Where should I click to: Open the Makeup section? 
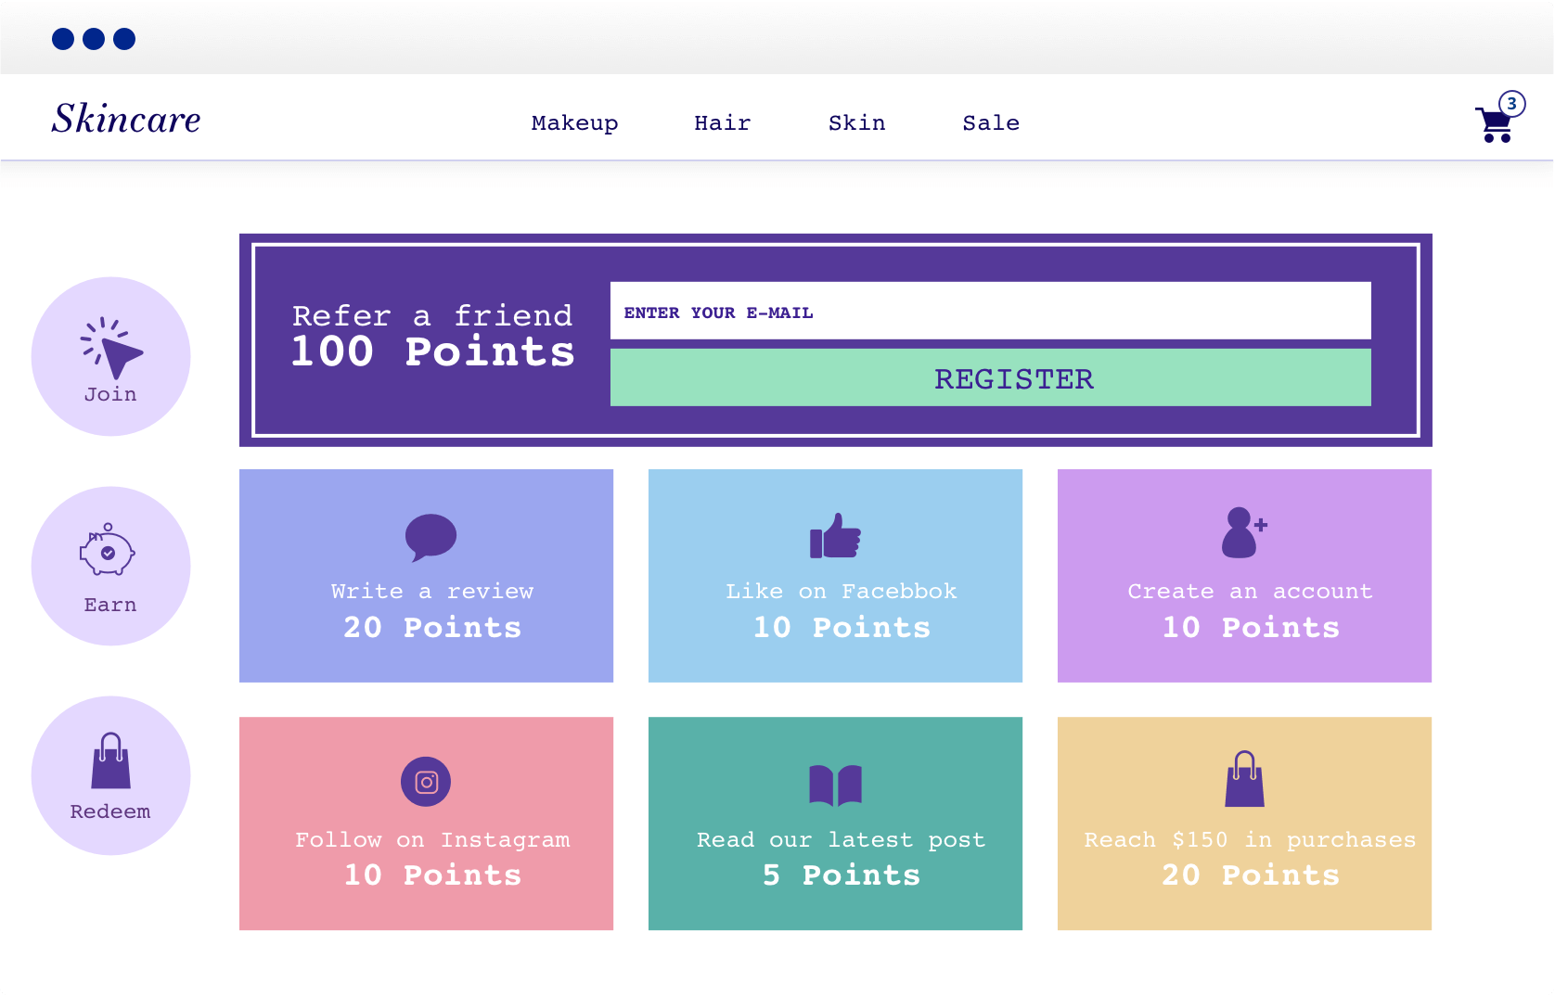pos(574,122)
